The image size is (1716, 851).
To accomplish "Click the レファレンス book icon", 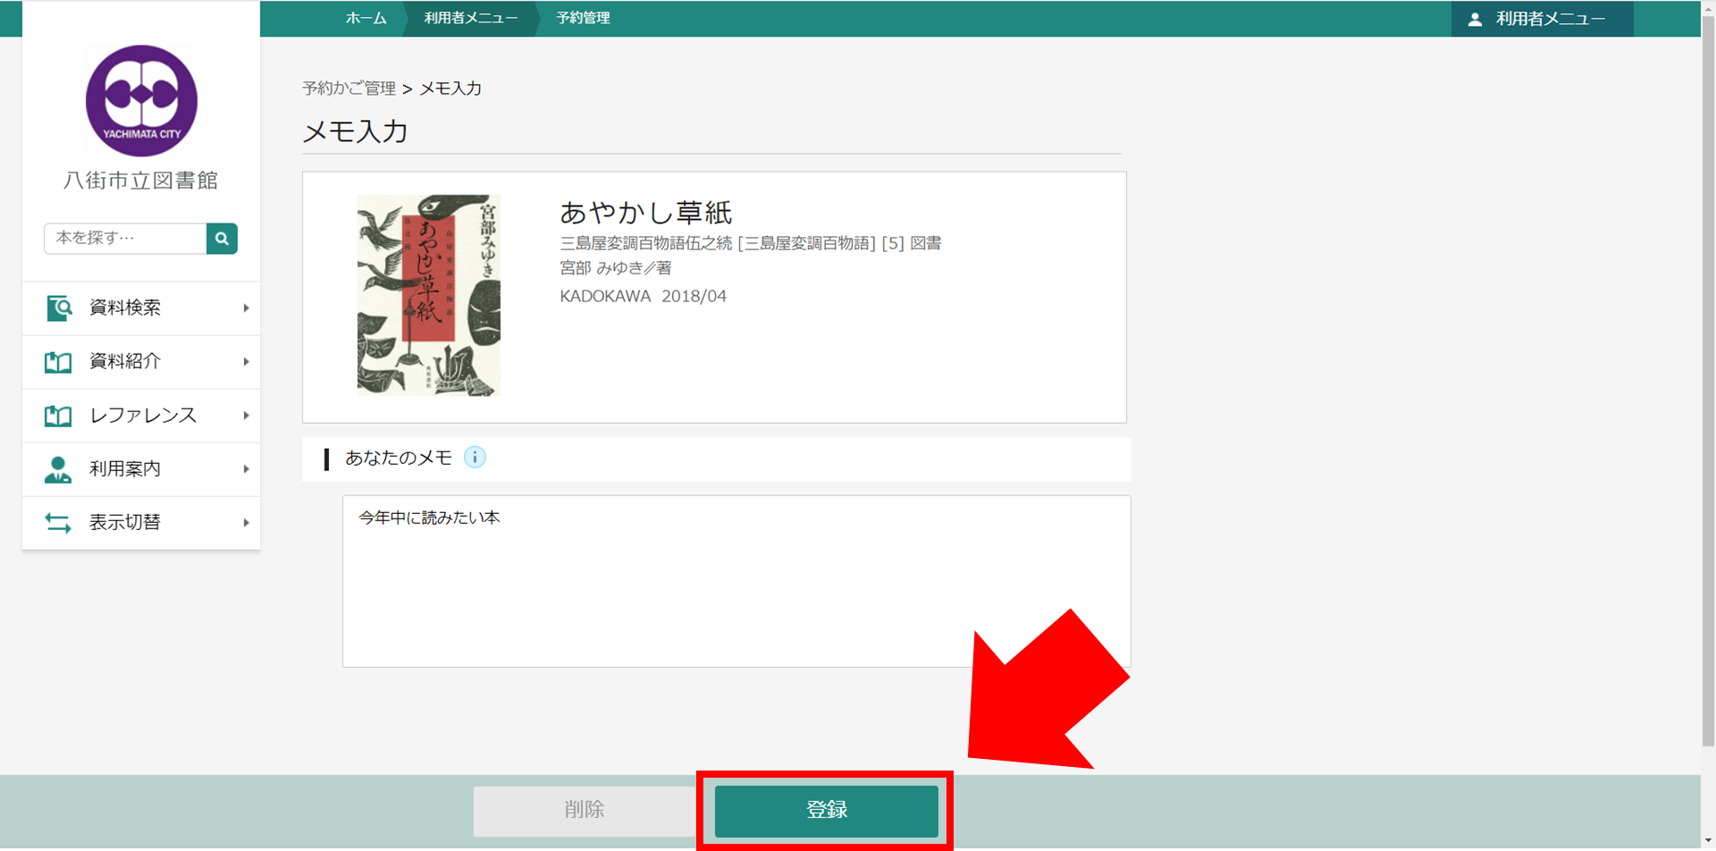I will tap(58, 416).
